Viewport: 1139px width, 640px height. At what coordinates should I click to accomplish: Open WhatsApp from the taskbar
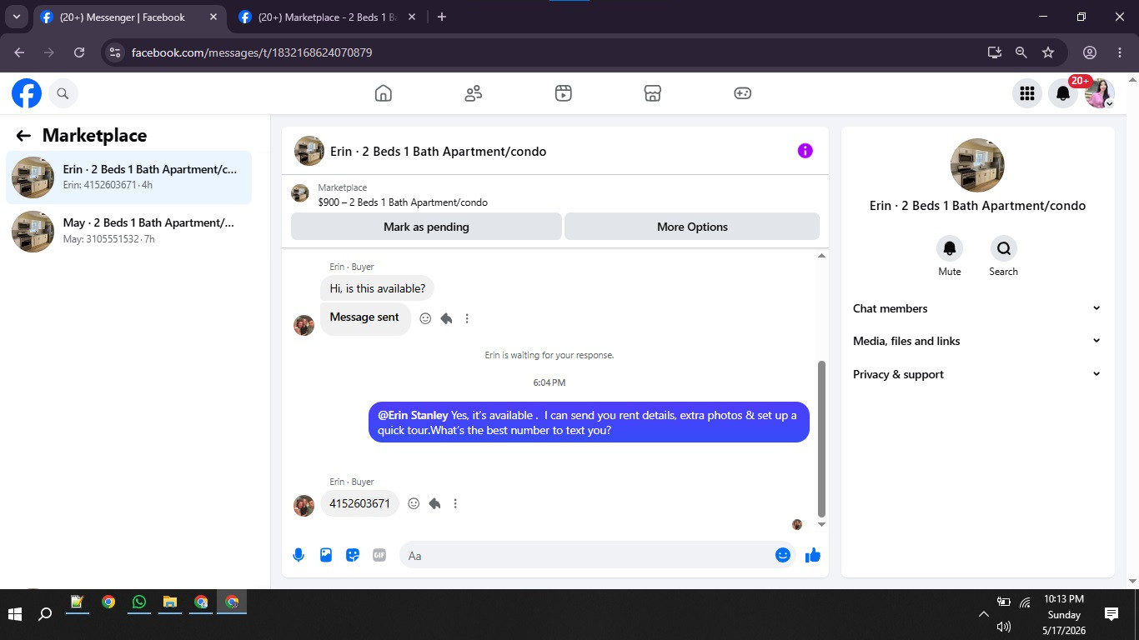[x=139, y=602]
